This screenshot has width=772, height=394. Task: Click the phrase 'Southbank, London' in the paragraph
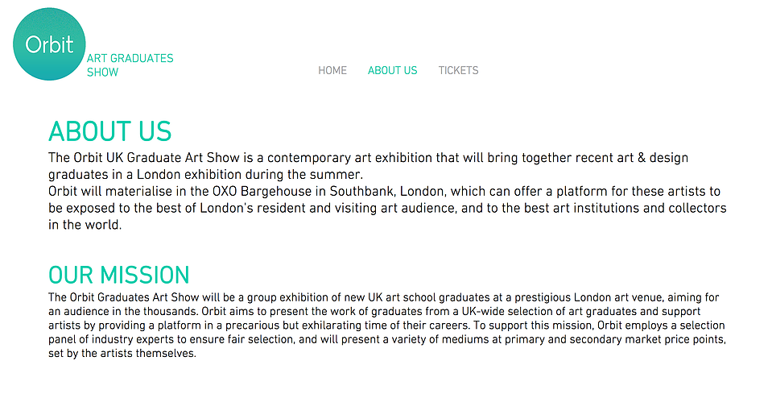388,192
